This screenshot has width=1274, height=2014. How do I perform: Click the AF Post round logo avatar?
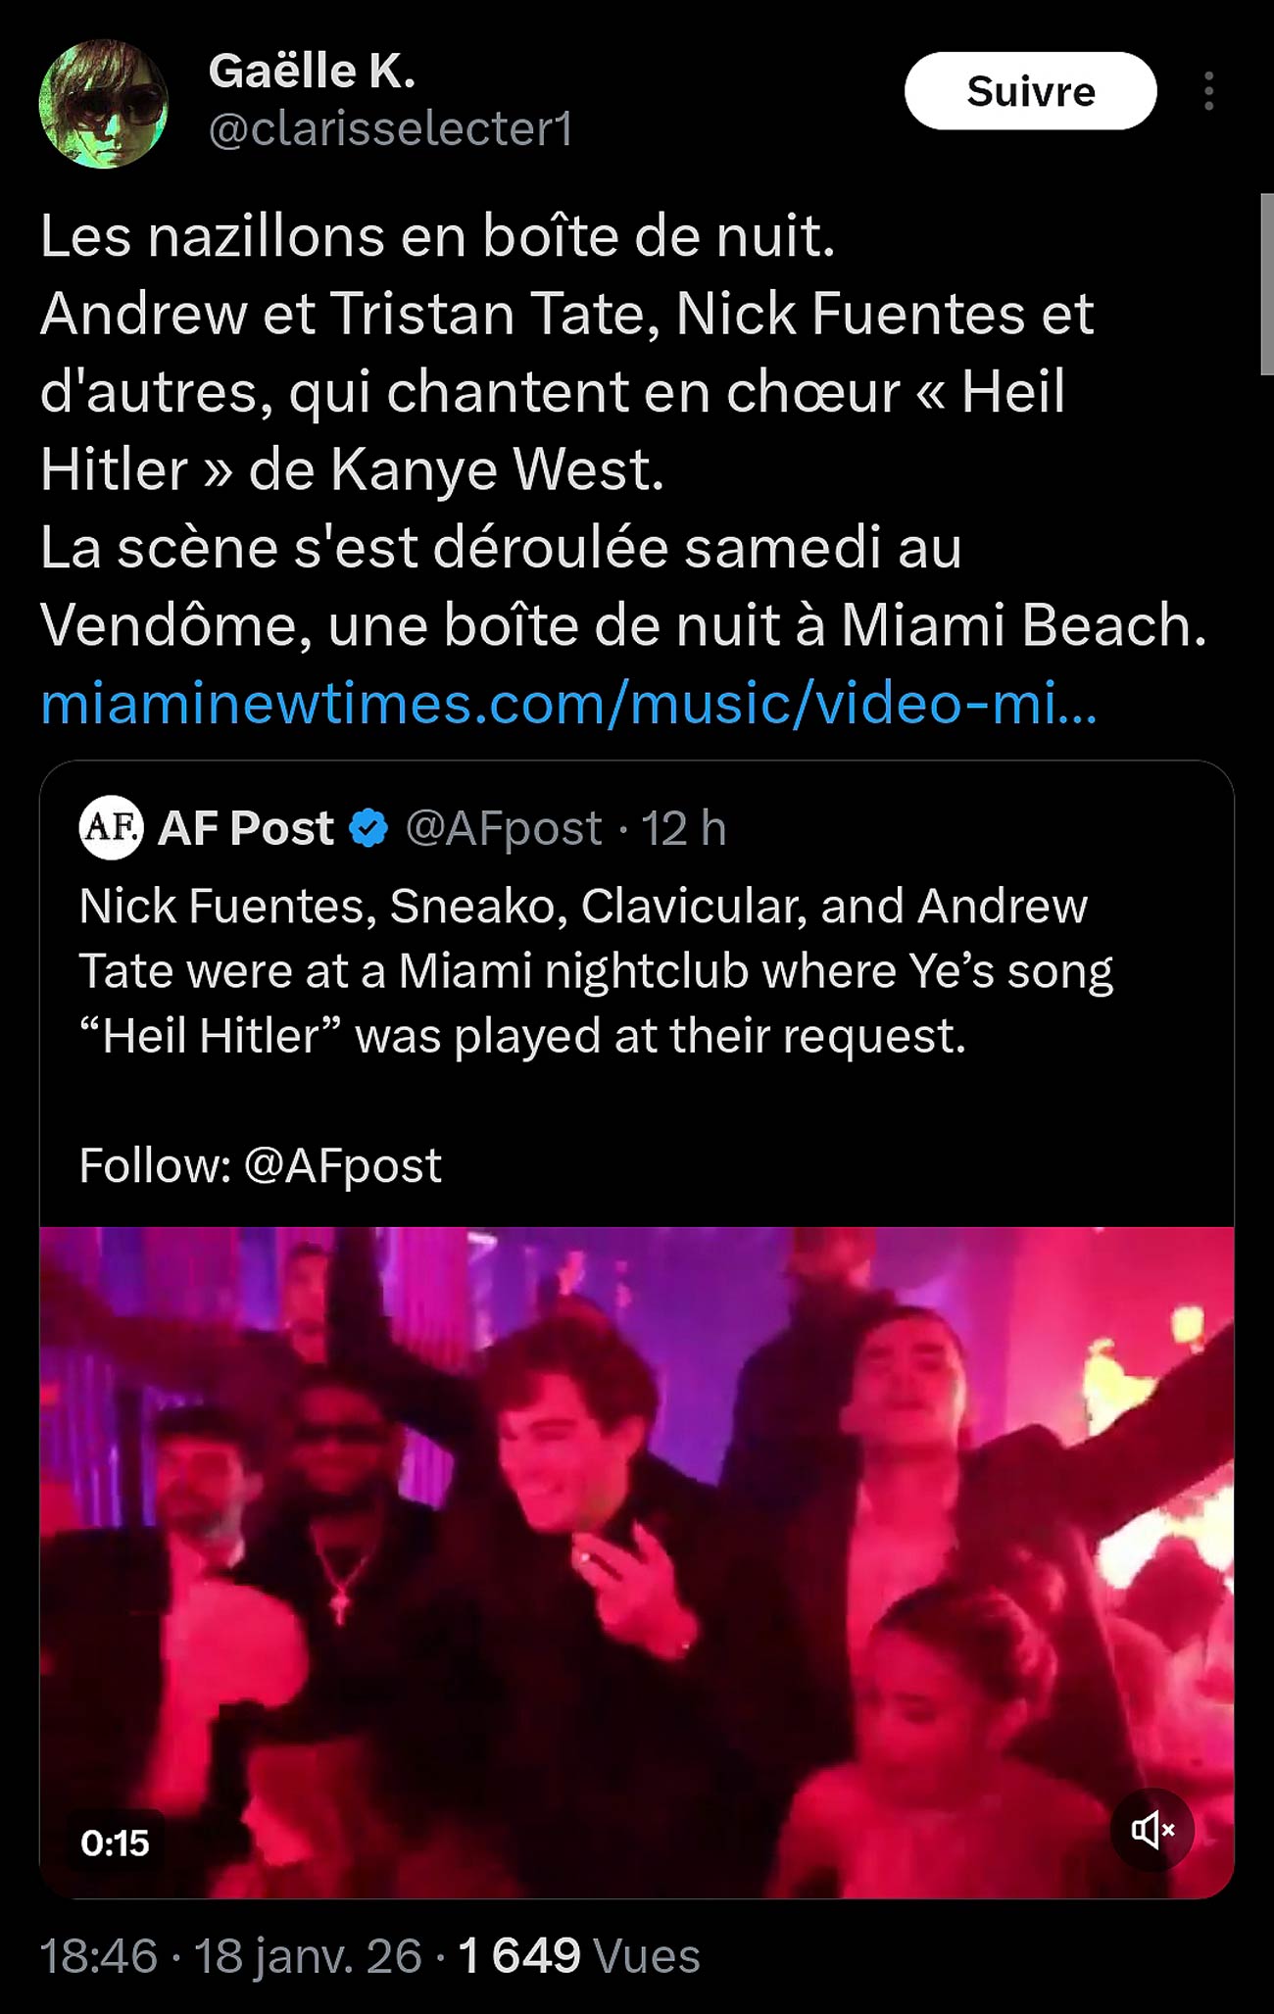point(111,828)
